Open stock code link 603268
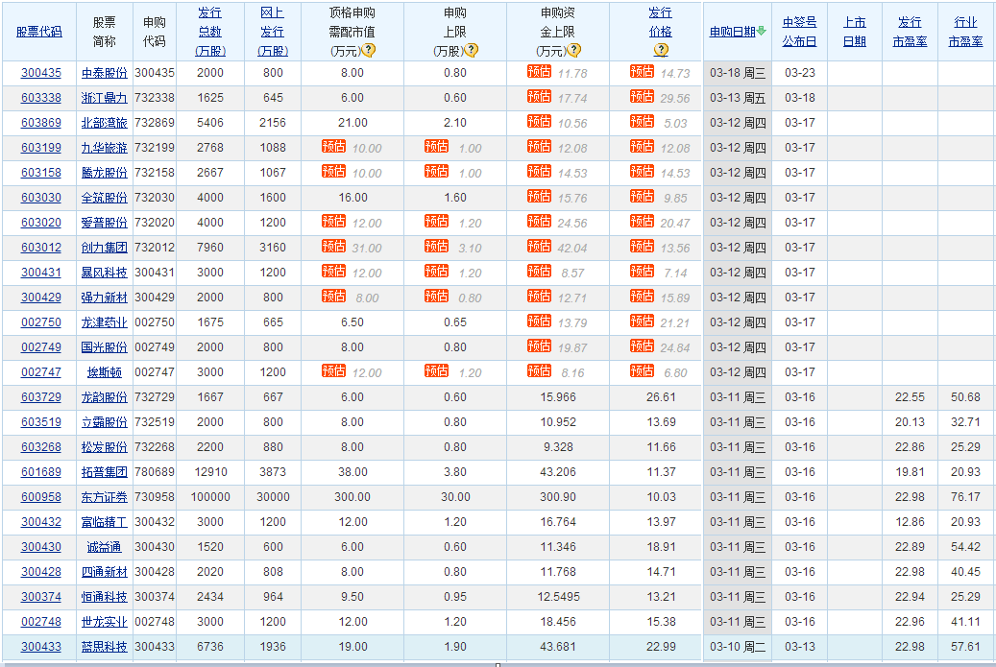The width and height of the screenshot is (996, 667). (41, 447)
